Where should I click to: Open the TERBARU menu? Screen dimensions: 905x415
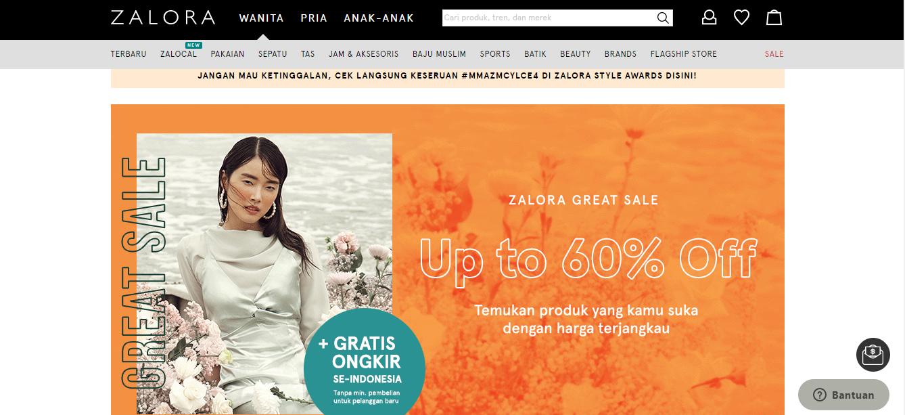coord(129,54)
